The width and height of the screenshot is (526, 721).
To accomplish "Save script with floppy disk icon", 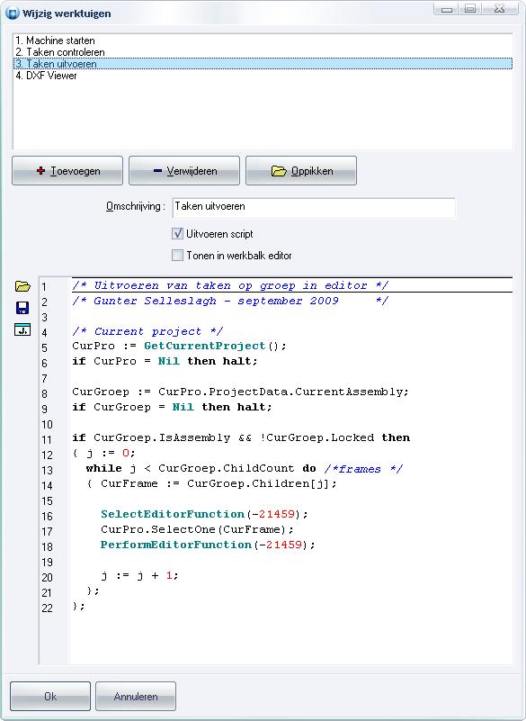I will (x=22, y=308).
